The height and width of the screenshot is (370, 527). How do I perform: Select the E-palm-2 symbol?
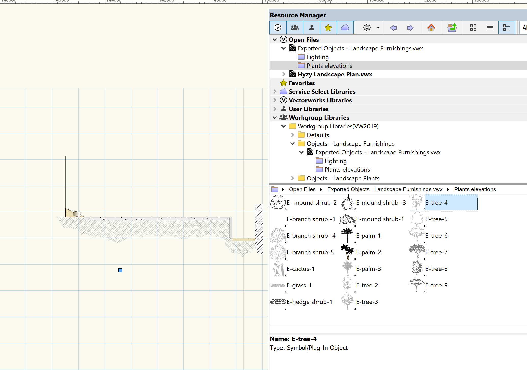click(x=368, y=252)
